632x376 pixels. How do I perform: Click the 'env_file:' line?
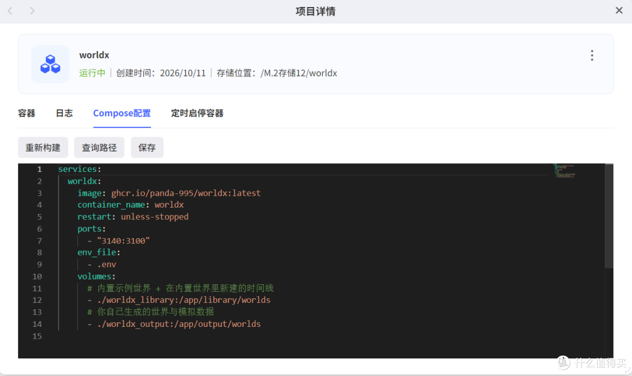pos(99,253)
